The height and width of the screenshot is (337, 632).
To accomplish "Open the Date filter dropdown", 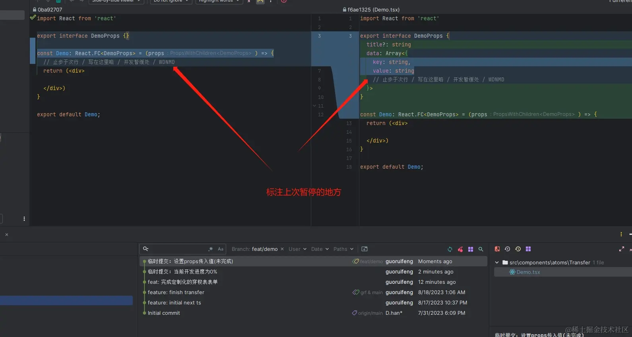I will (320, 249).
